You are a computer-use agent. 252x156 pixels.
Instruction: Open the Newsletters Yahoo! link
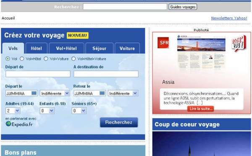click(x=229, y=18)
